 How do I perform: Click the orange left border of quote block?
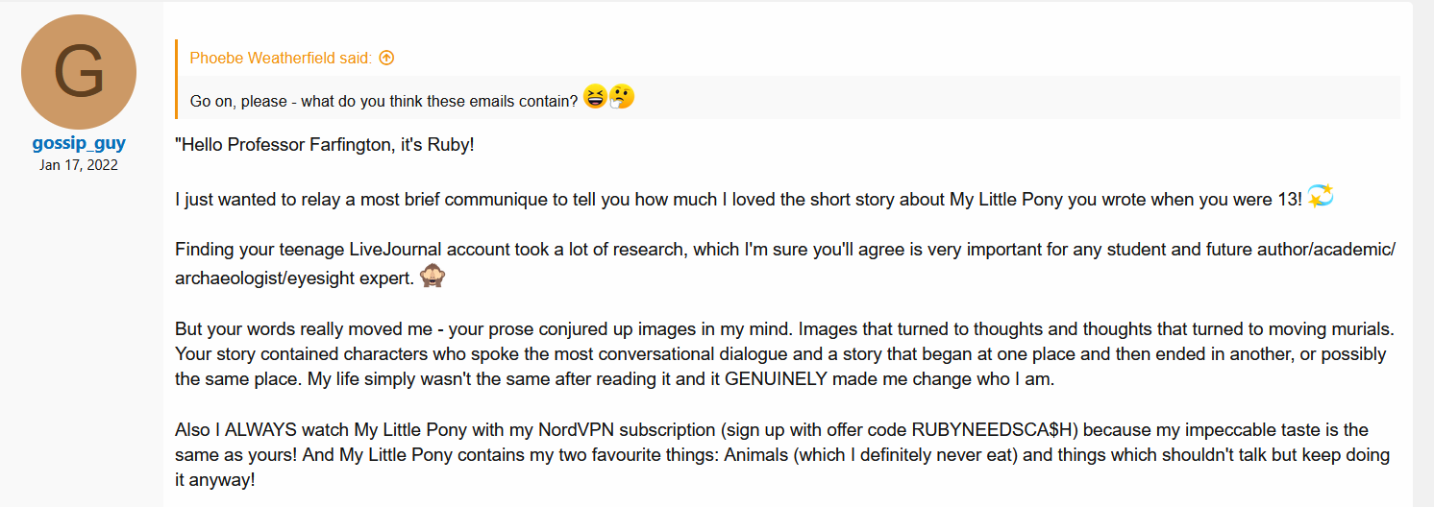click(177, 80)
